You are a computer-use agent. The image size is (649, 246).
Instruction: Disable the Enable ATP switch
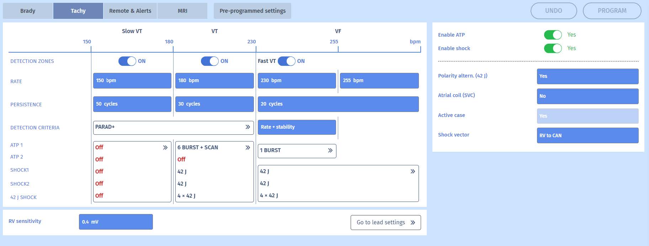[553, 35]
